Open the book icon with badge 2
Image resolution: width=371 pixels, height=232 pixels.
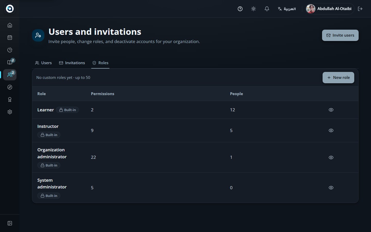pos(10,62)
